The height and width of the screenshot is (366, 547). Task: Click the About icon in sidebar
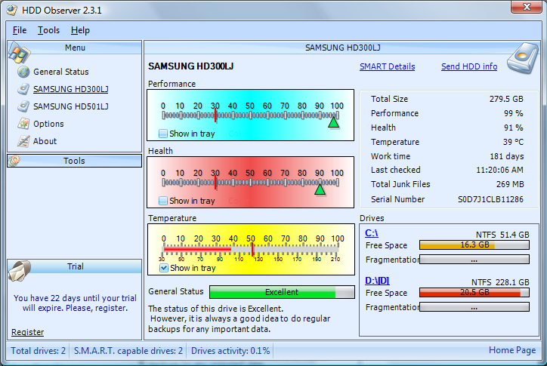[22, 141]
